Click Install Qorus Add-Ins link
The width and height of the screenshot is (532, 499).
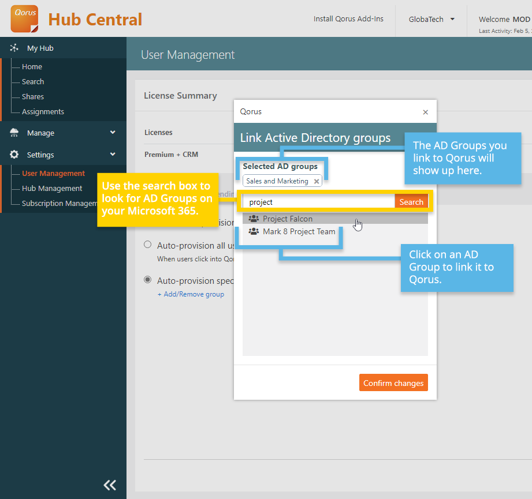point(348,19)
